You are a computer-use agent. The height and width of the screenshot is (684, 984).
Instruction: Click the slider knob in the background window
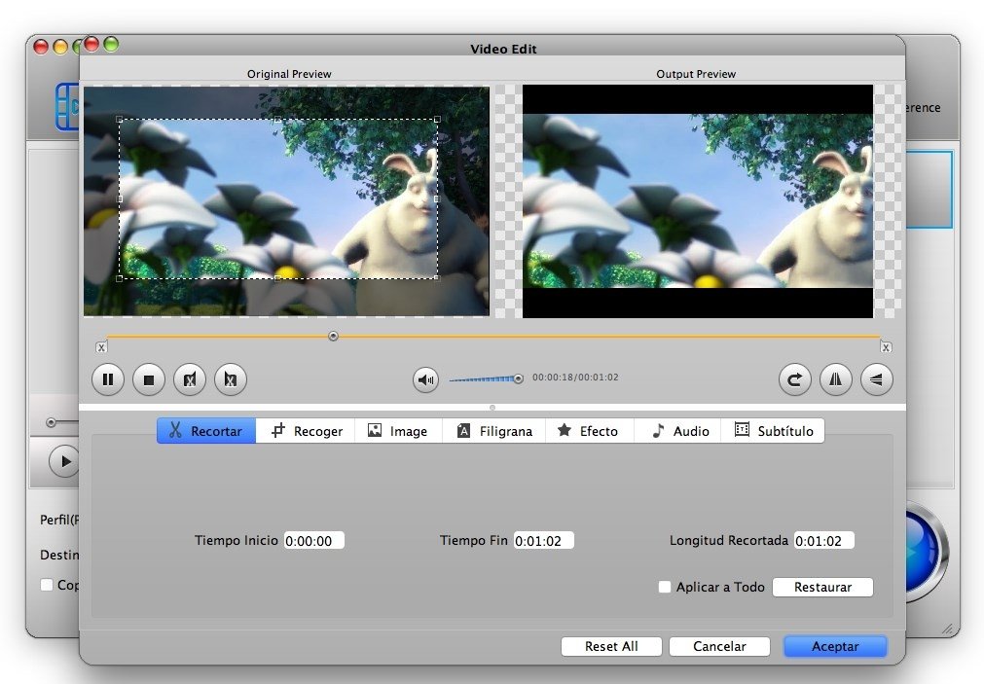click(x=52, y=422)
